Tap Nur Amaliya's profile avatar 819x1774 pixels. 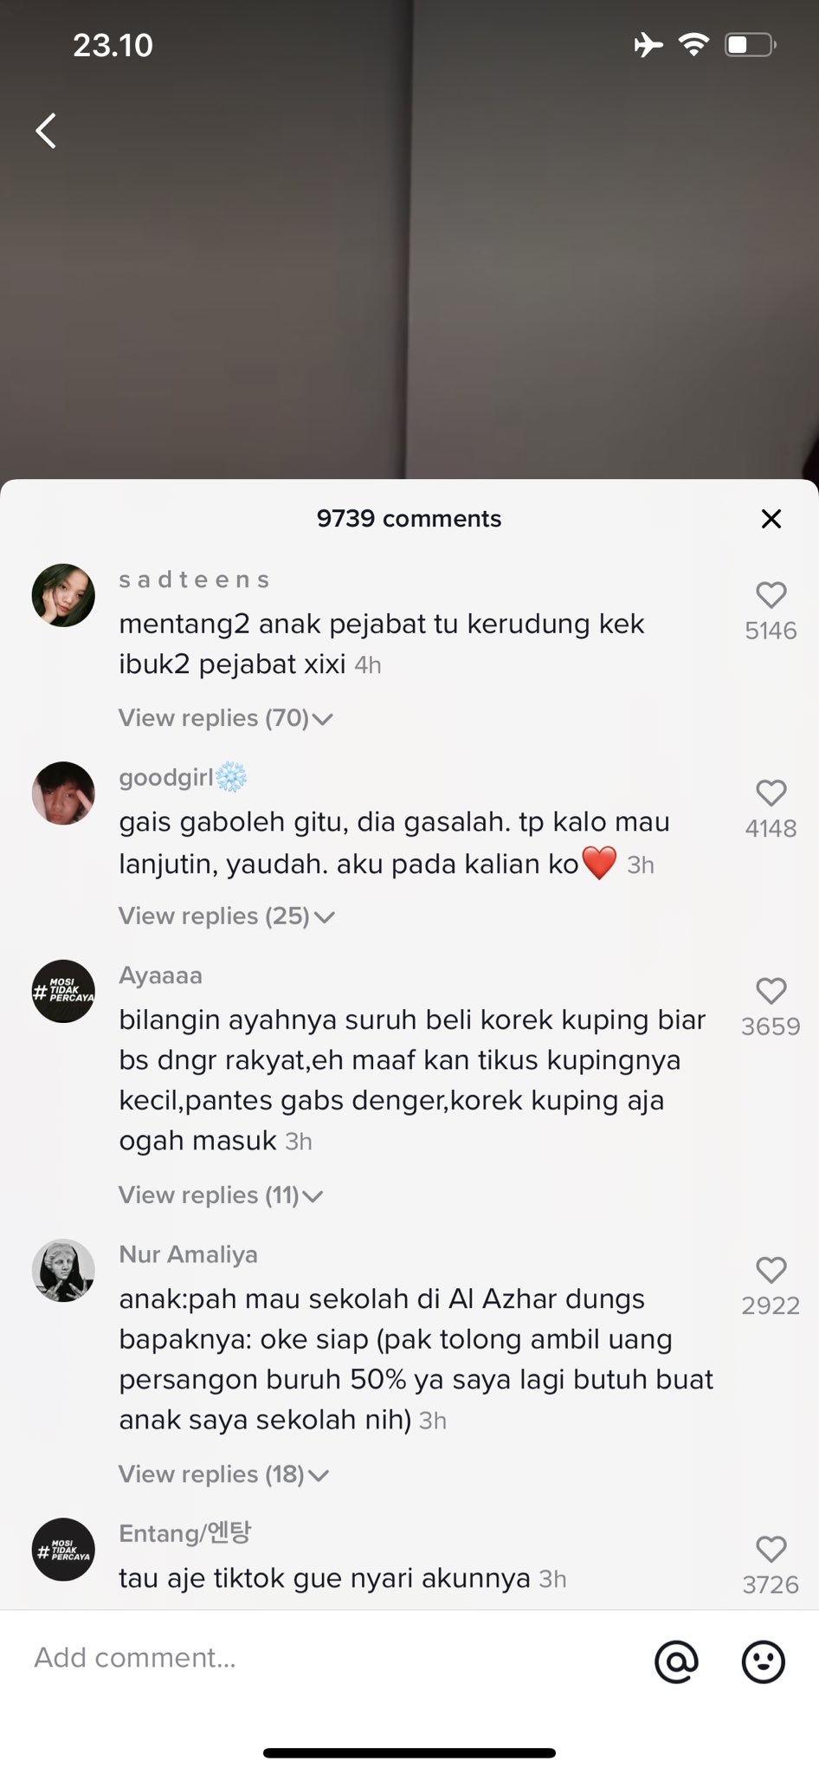click(x=63, y=1271)
